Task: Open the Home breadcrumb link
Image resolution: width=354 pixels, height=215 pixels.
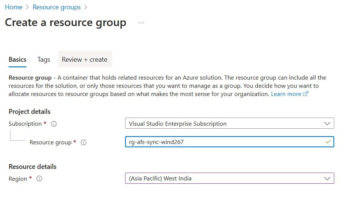Action: (x=13, y=7)
